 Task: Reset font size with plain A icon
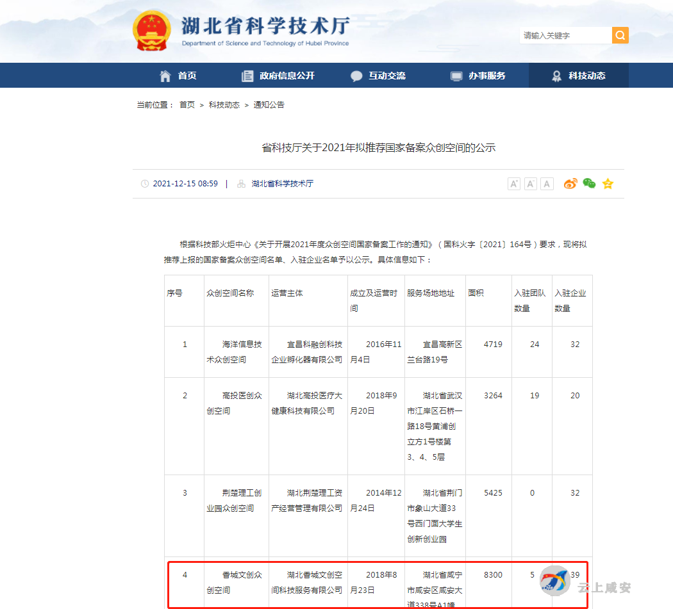[x=546, y=184]
